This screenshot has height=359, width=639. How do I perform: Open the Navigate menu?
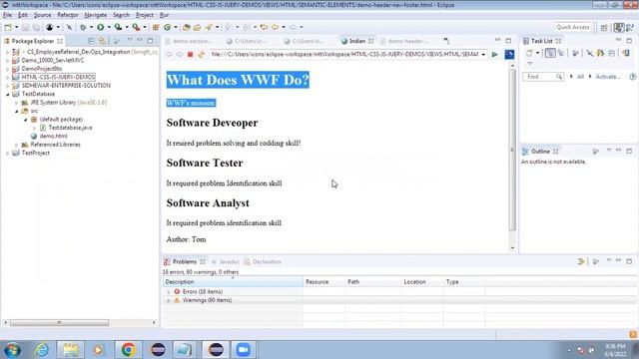click(x=96, y=15)
